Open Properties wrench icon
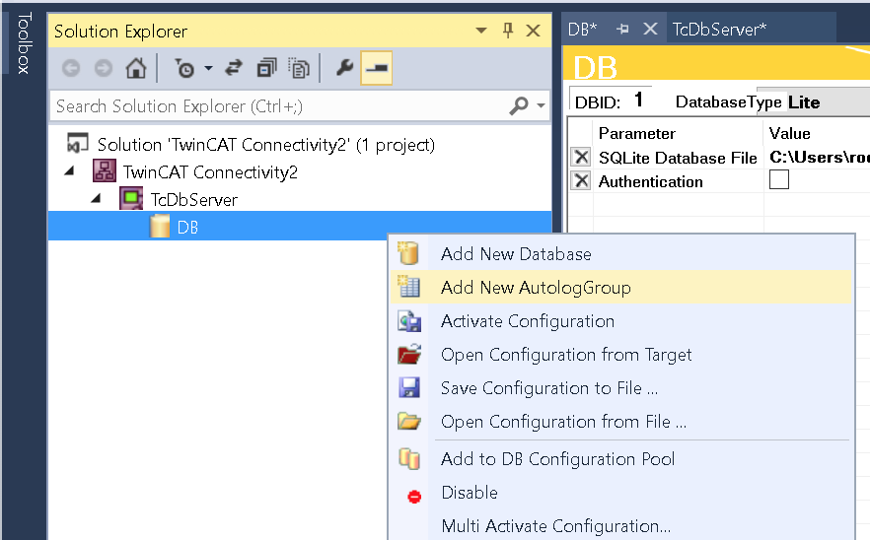 coord(344,68)
